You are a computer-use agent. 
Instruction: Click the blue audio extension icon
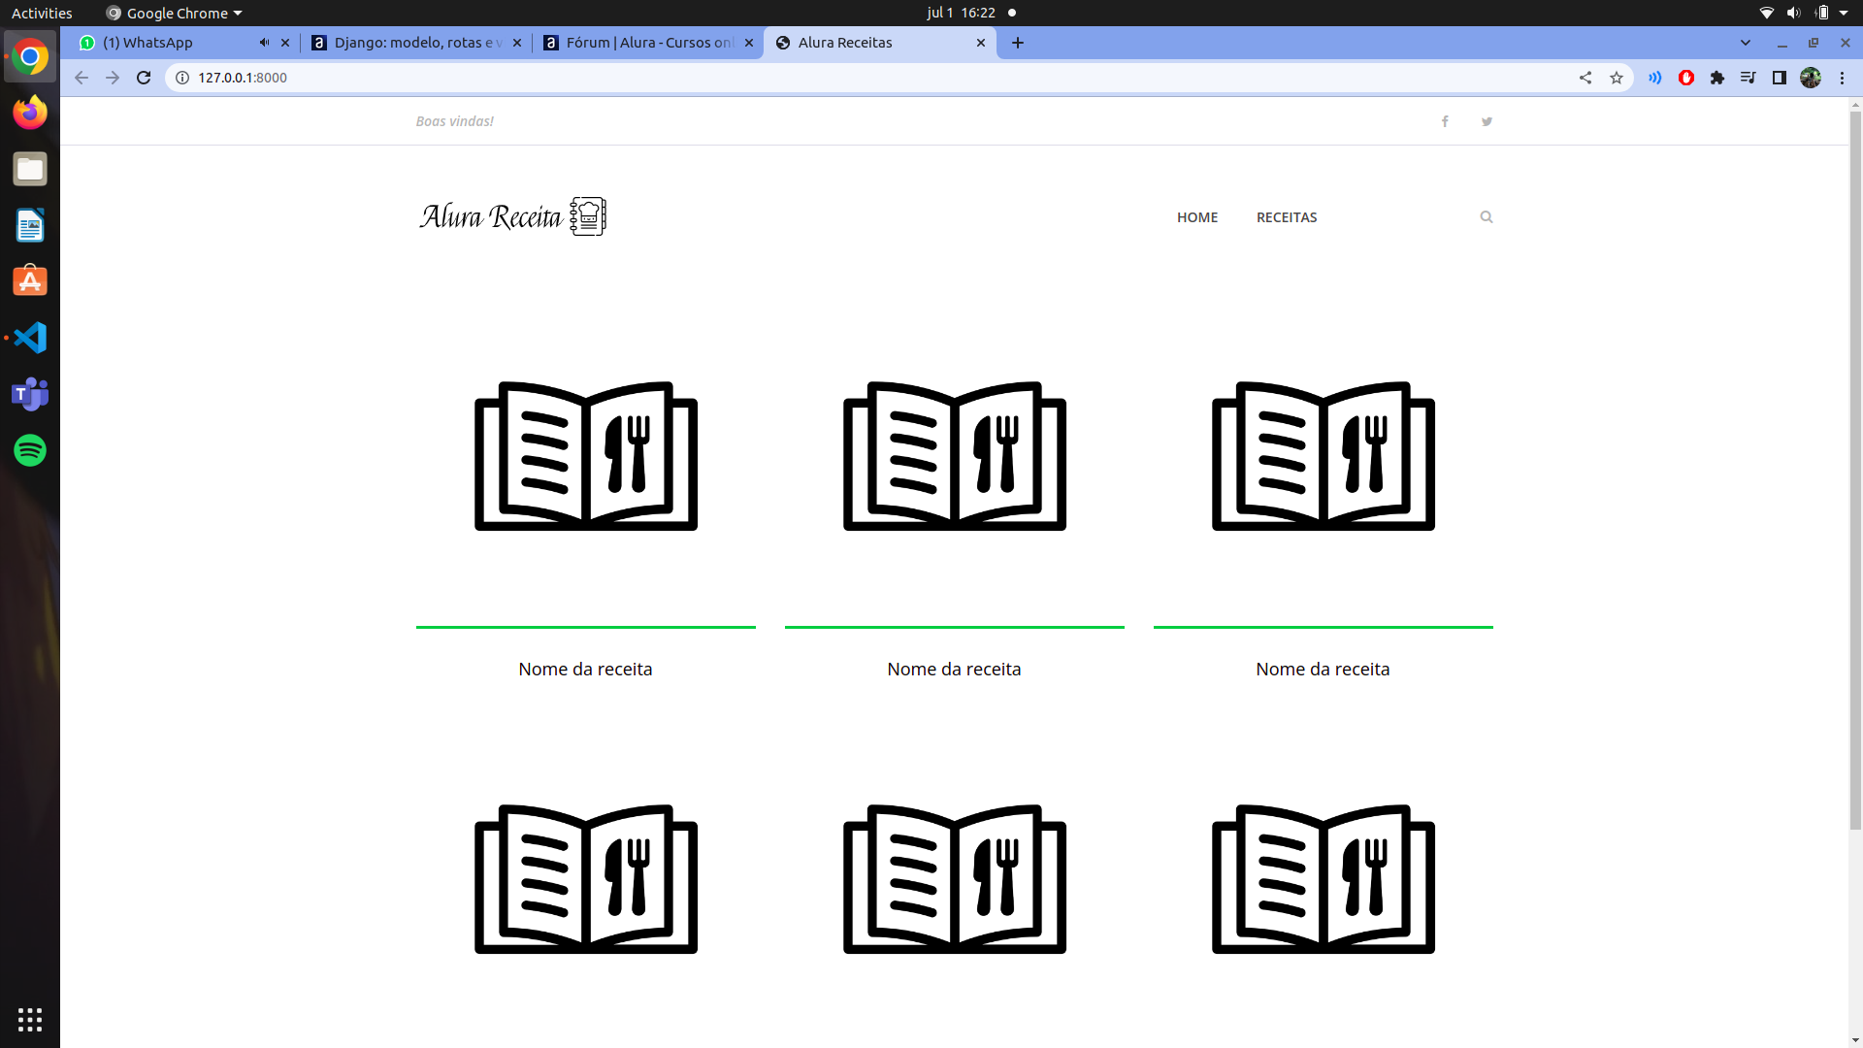pos(1655,78)
